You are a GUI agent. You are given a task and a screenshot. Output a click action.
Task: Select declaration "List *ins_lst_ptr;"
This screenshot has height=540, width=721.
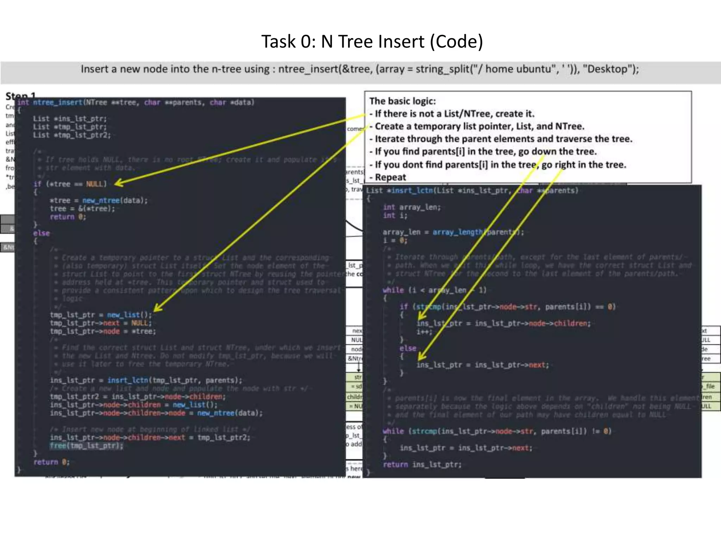70,119
